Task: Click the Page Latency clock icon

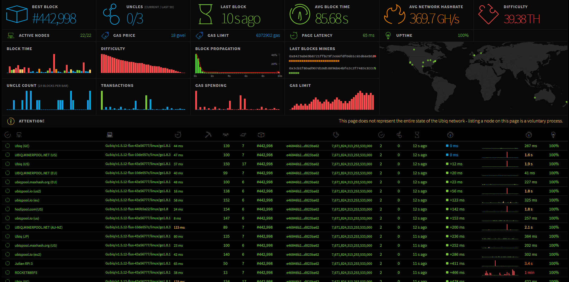Action: (294, 36)
